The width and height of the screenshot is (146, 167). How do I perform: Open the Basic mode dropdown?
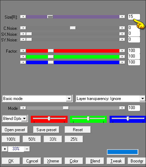[69, 99]
